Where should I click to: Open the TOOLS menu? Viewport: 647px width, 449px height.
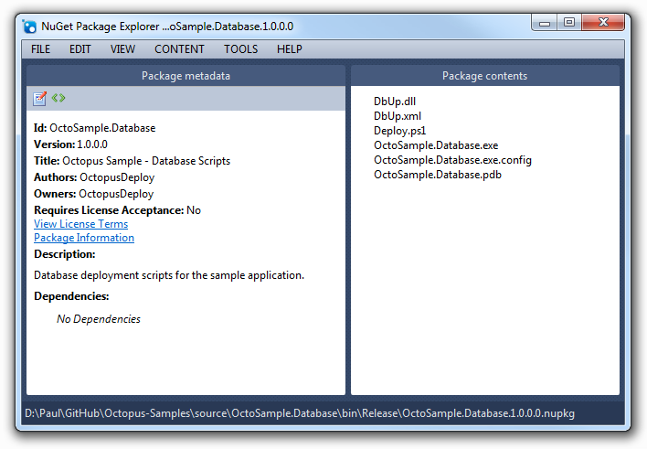[241, 49]
